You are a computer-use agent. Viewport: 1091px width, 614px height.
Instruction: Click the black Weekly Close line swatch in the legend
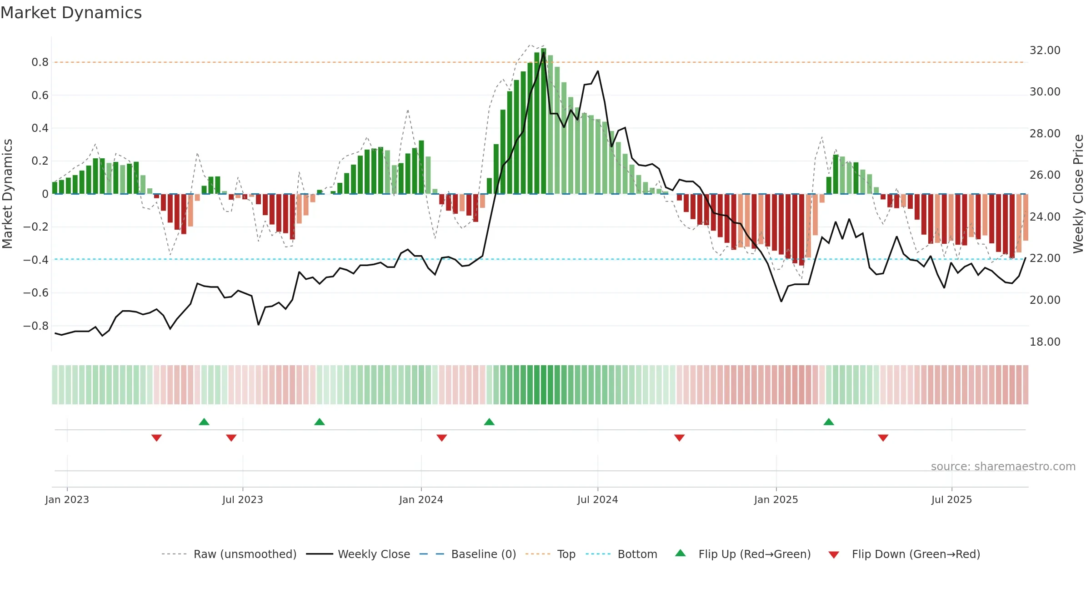[320, 554]
